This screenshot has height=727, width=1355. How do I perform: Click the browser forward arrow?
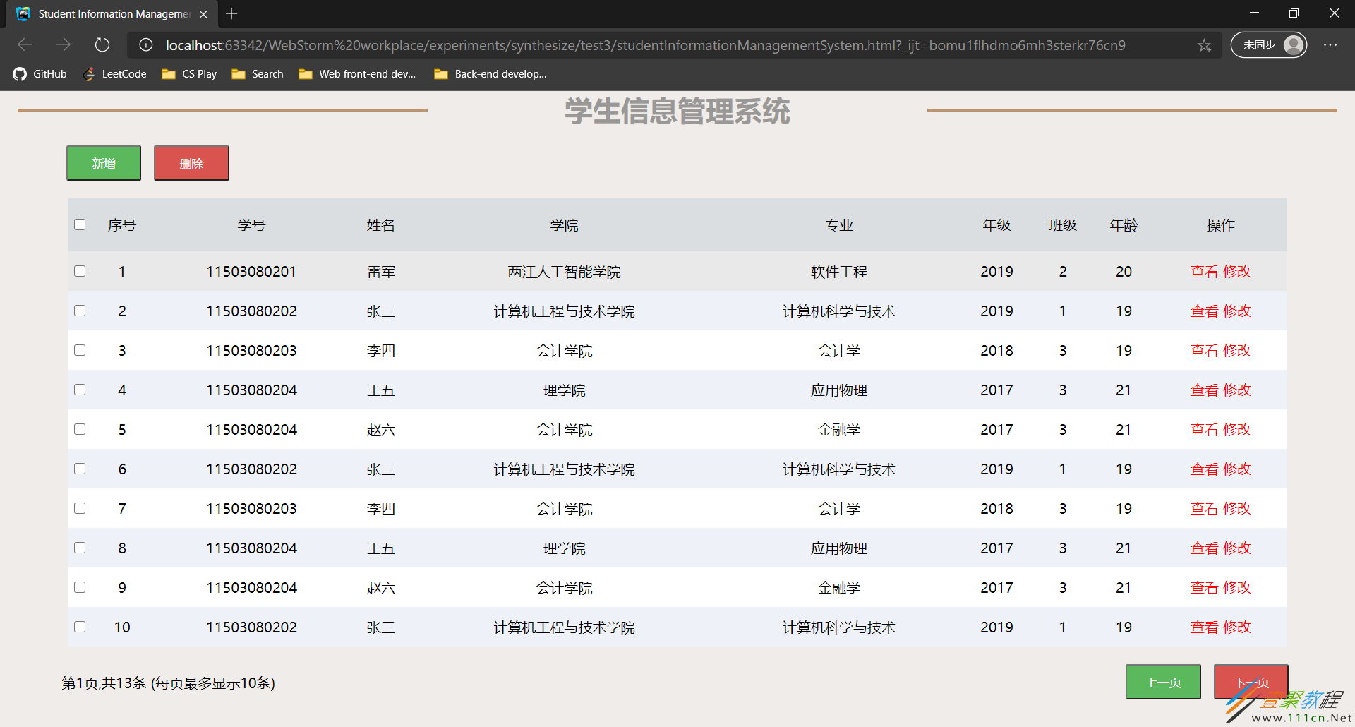(64, 44)
